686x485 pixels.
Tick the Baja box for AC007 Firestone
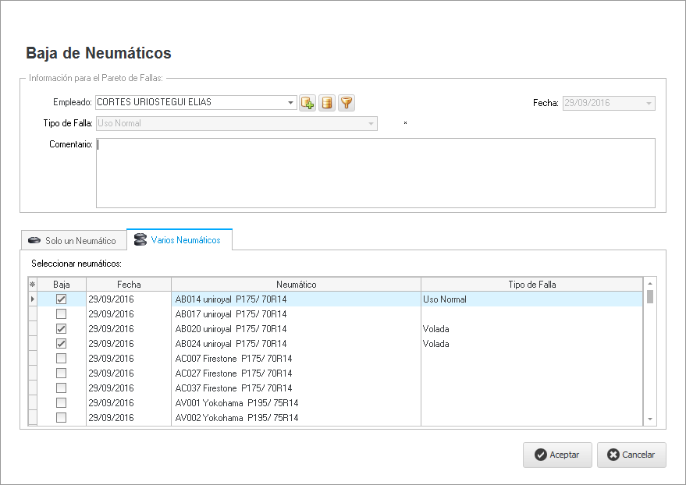[x=61, y=359]
